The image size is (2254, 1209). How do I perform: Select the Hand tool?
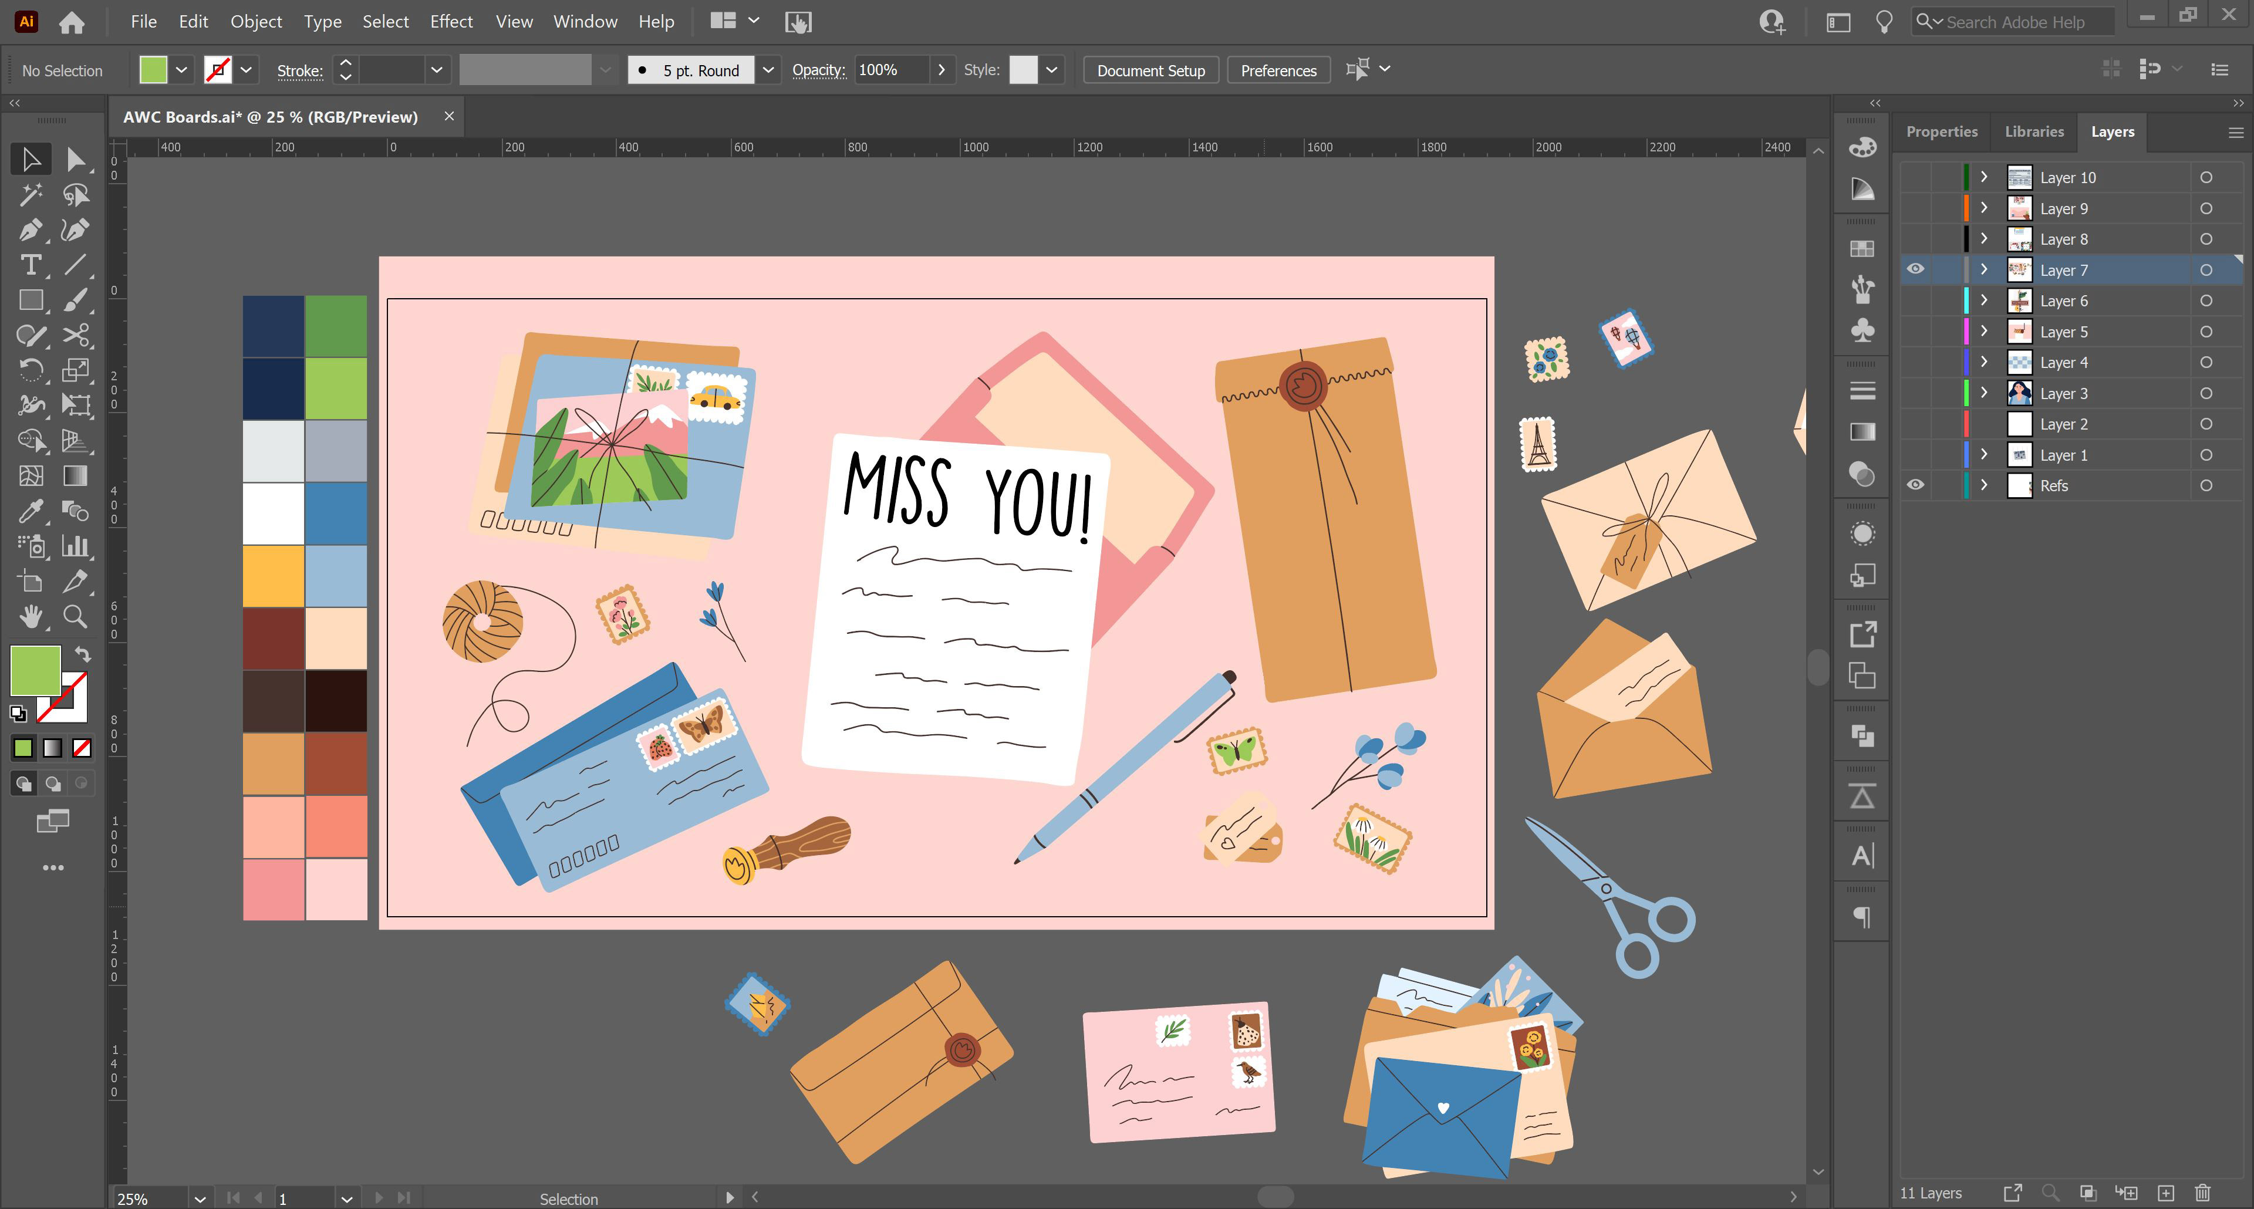(30, 617)
